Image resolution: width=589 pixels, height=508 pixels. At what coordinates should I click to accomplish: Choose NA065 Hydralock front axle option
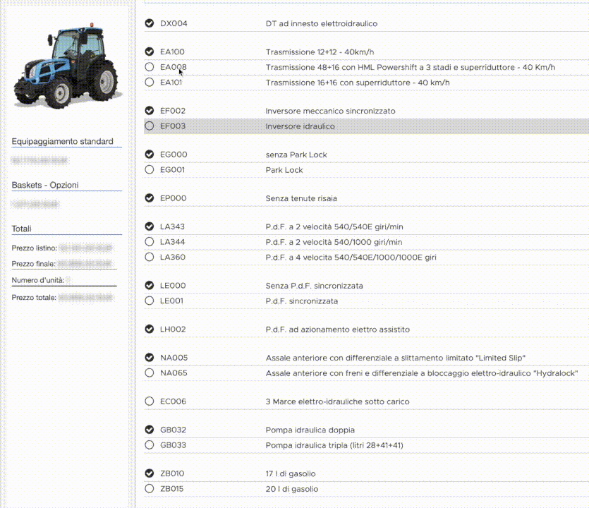(x=149, y=373)
